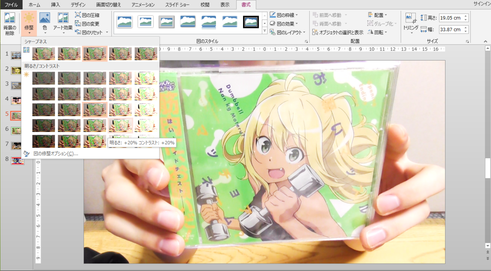
Task: Switch to the デザイン tab
Action: pos(78,5)
